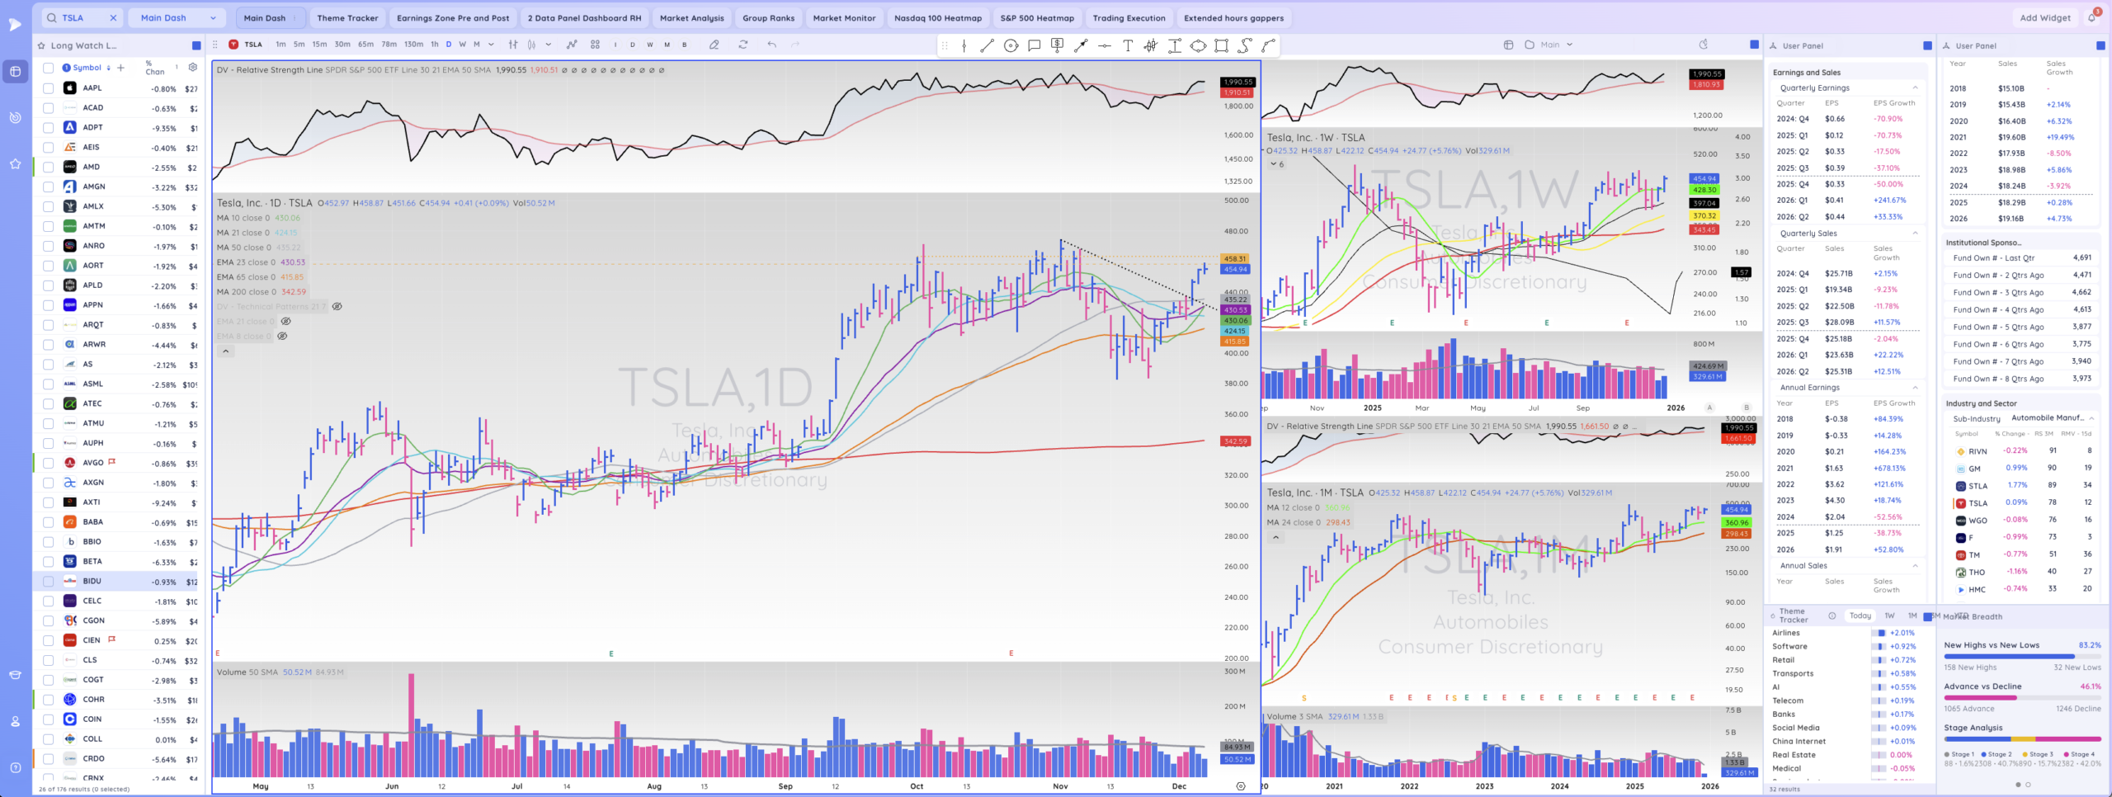Switch to the Theme Tracker tab
2112x797 pixels.
[347, 17]
